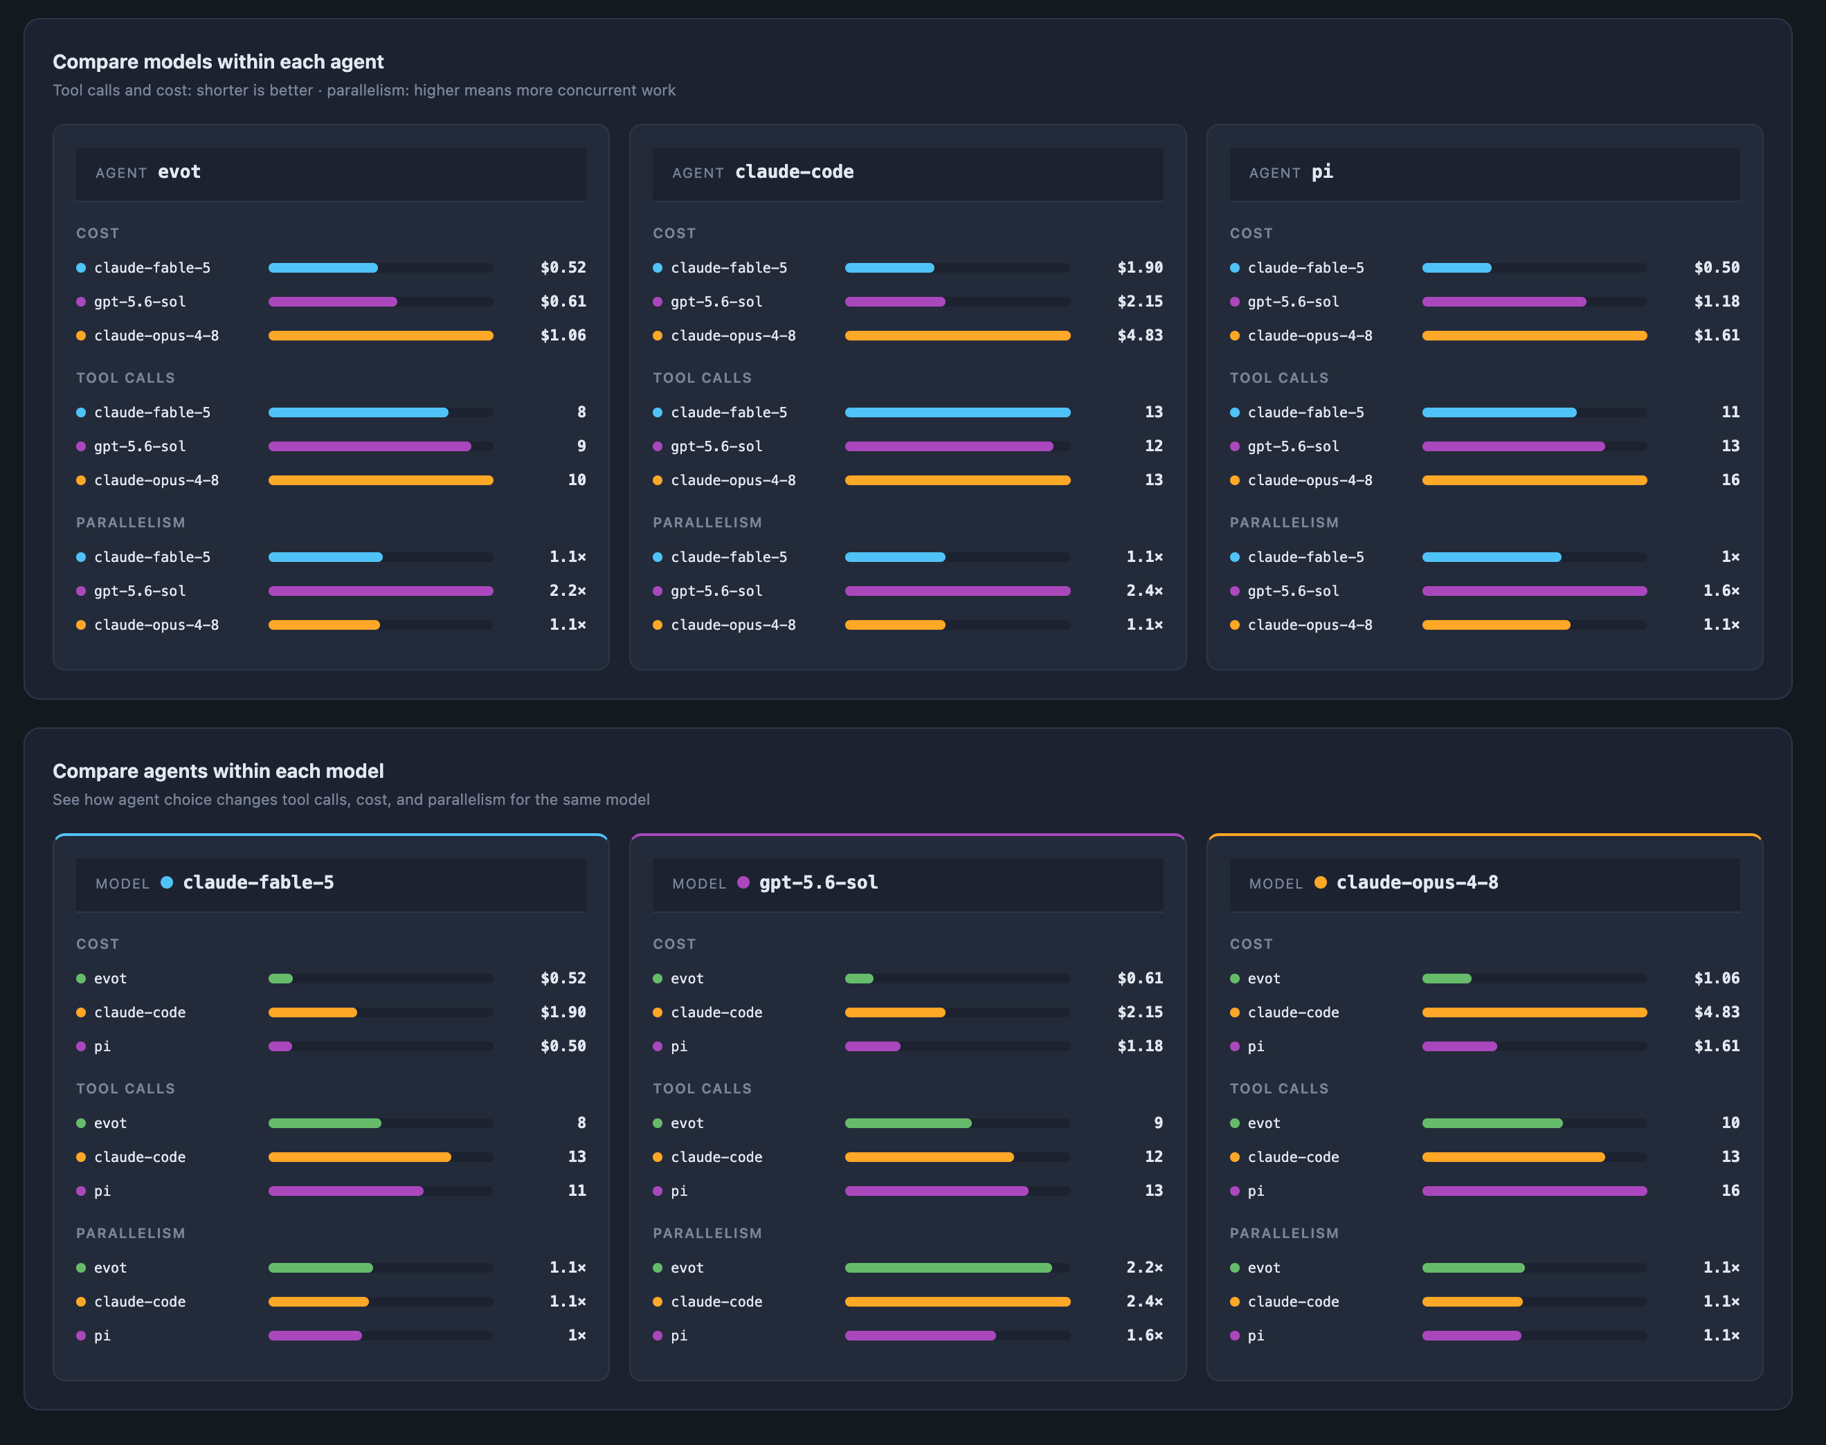The image size is (1826, 1445).
Task: Click tool calls value 16 in model claude-opus-4-8 card
Action: (1730, 1190)
